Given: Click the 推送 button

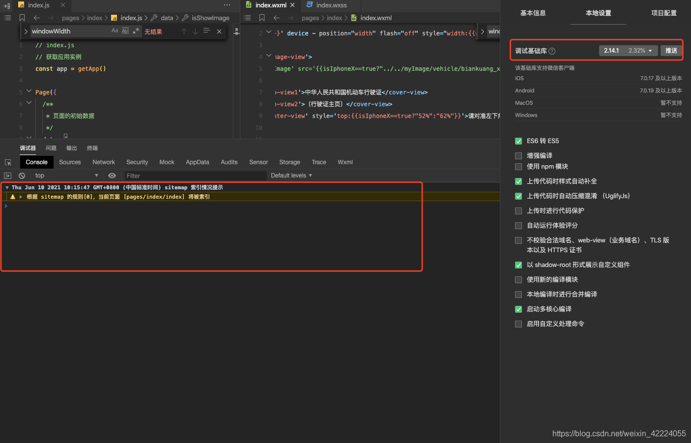Looking at the screenshot, I should coord(671,51).
